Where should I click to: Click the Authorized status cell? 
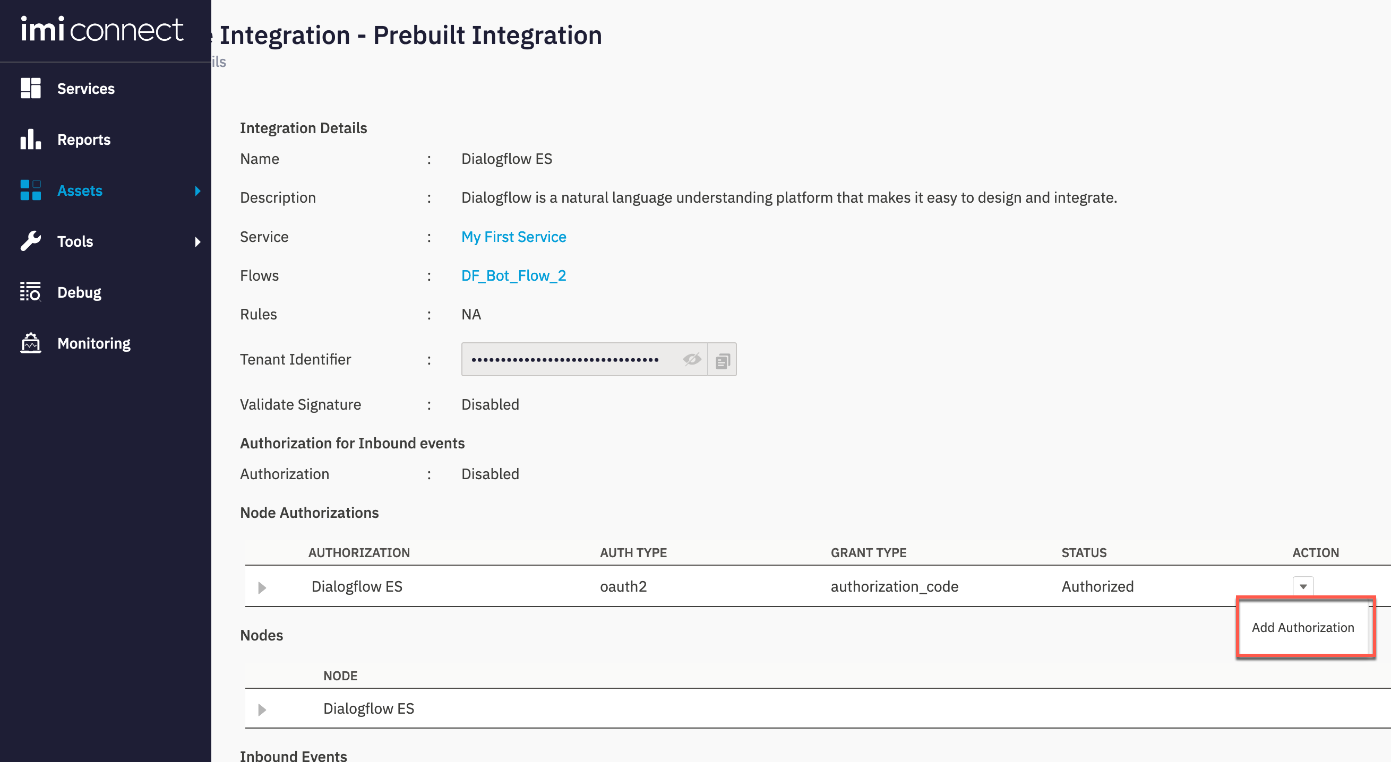[1097, 586]
